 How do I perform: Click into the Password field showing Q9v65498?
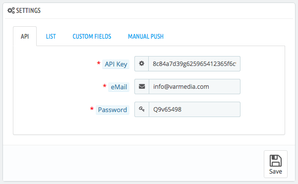(194, 109)
